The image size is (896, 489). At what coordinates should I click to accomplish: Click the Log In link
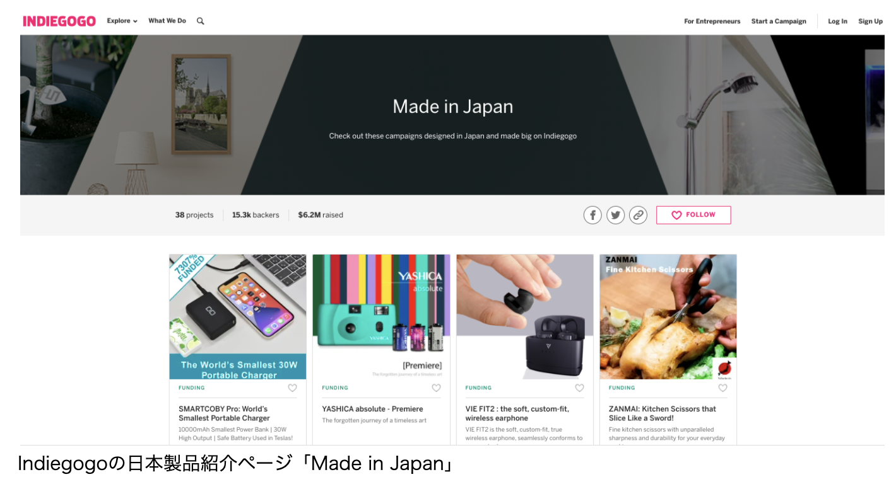(x=837, y=21)
